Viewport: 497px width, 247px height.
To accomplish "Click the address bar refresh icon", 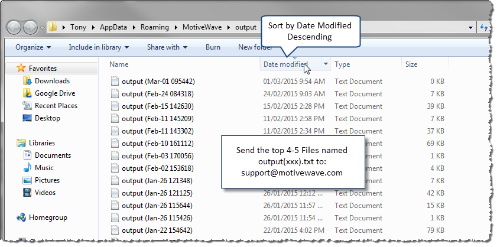I will pos(483,28).
